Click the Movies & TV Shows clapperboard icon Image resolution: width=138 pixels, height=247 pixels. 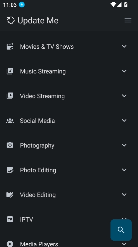pyautogui.click(x=10, y=47)
